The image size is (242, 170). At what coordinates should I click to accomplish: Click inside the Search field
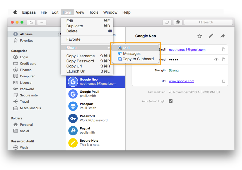point(208,22)
